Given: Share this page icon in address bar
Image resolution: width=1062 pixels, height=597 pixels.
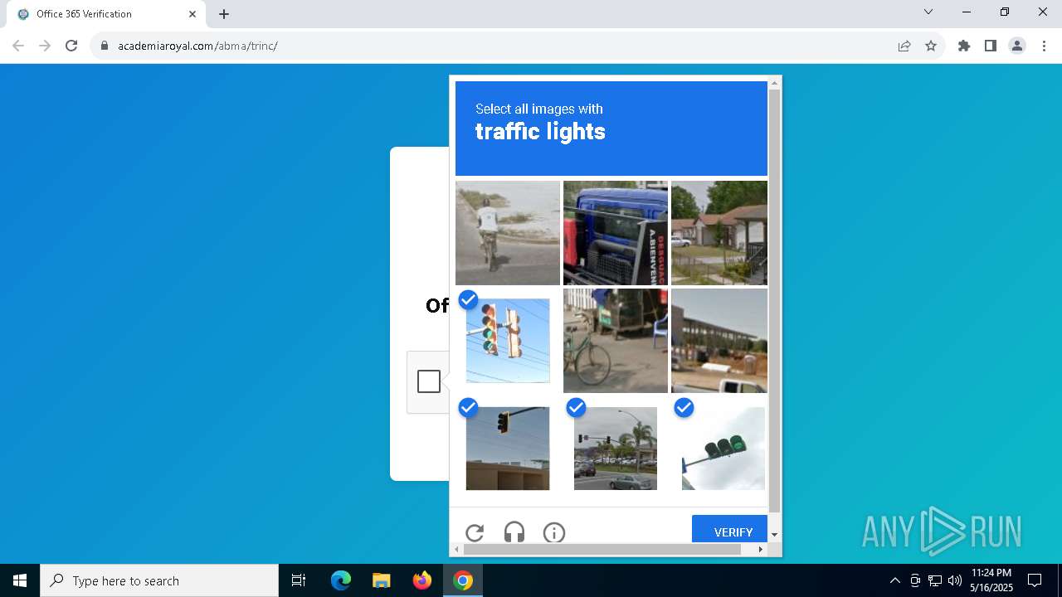Looking at the screenshot, I should pos(904,46).
